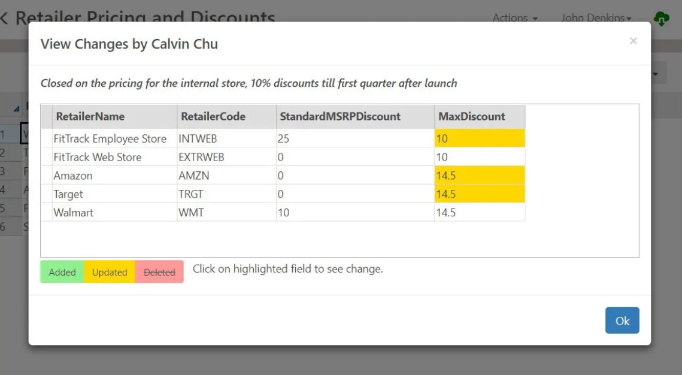Show change for FitTrack Employee Store MaxDiscount
The image size is (682, 375).
click(x=480, y=138)
